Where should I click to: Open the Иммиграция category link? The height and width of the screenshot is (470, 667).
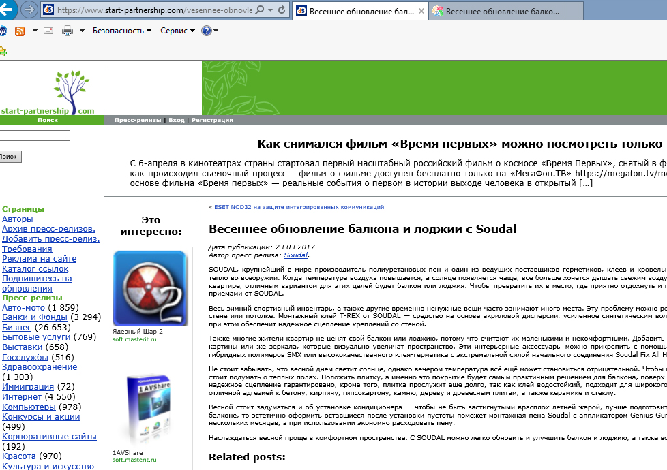(28, 387)
